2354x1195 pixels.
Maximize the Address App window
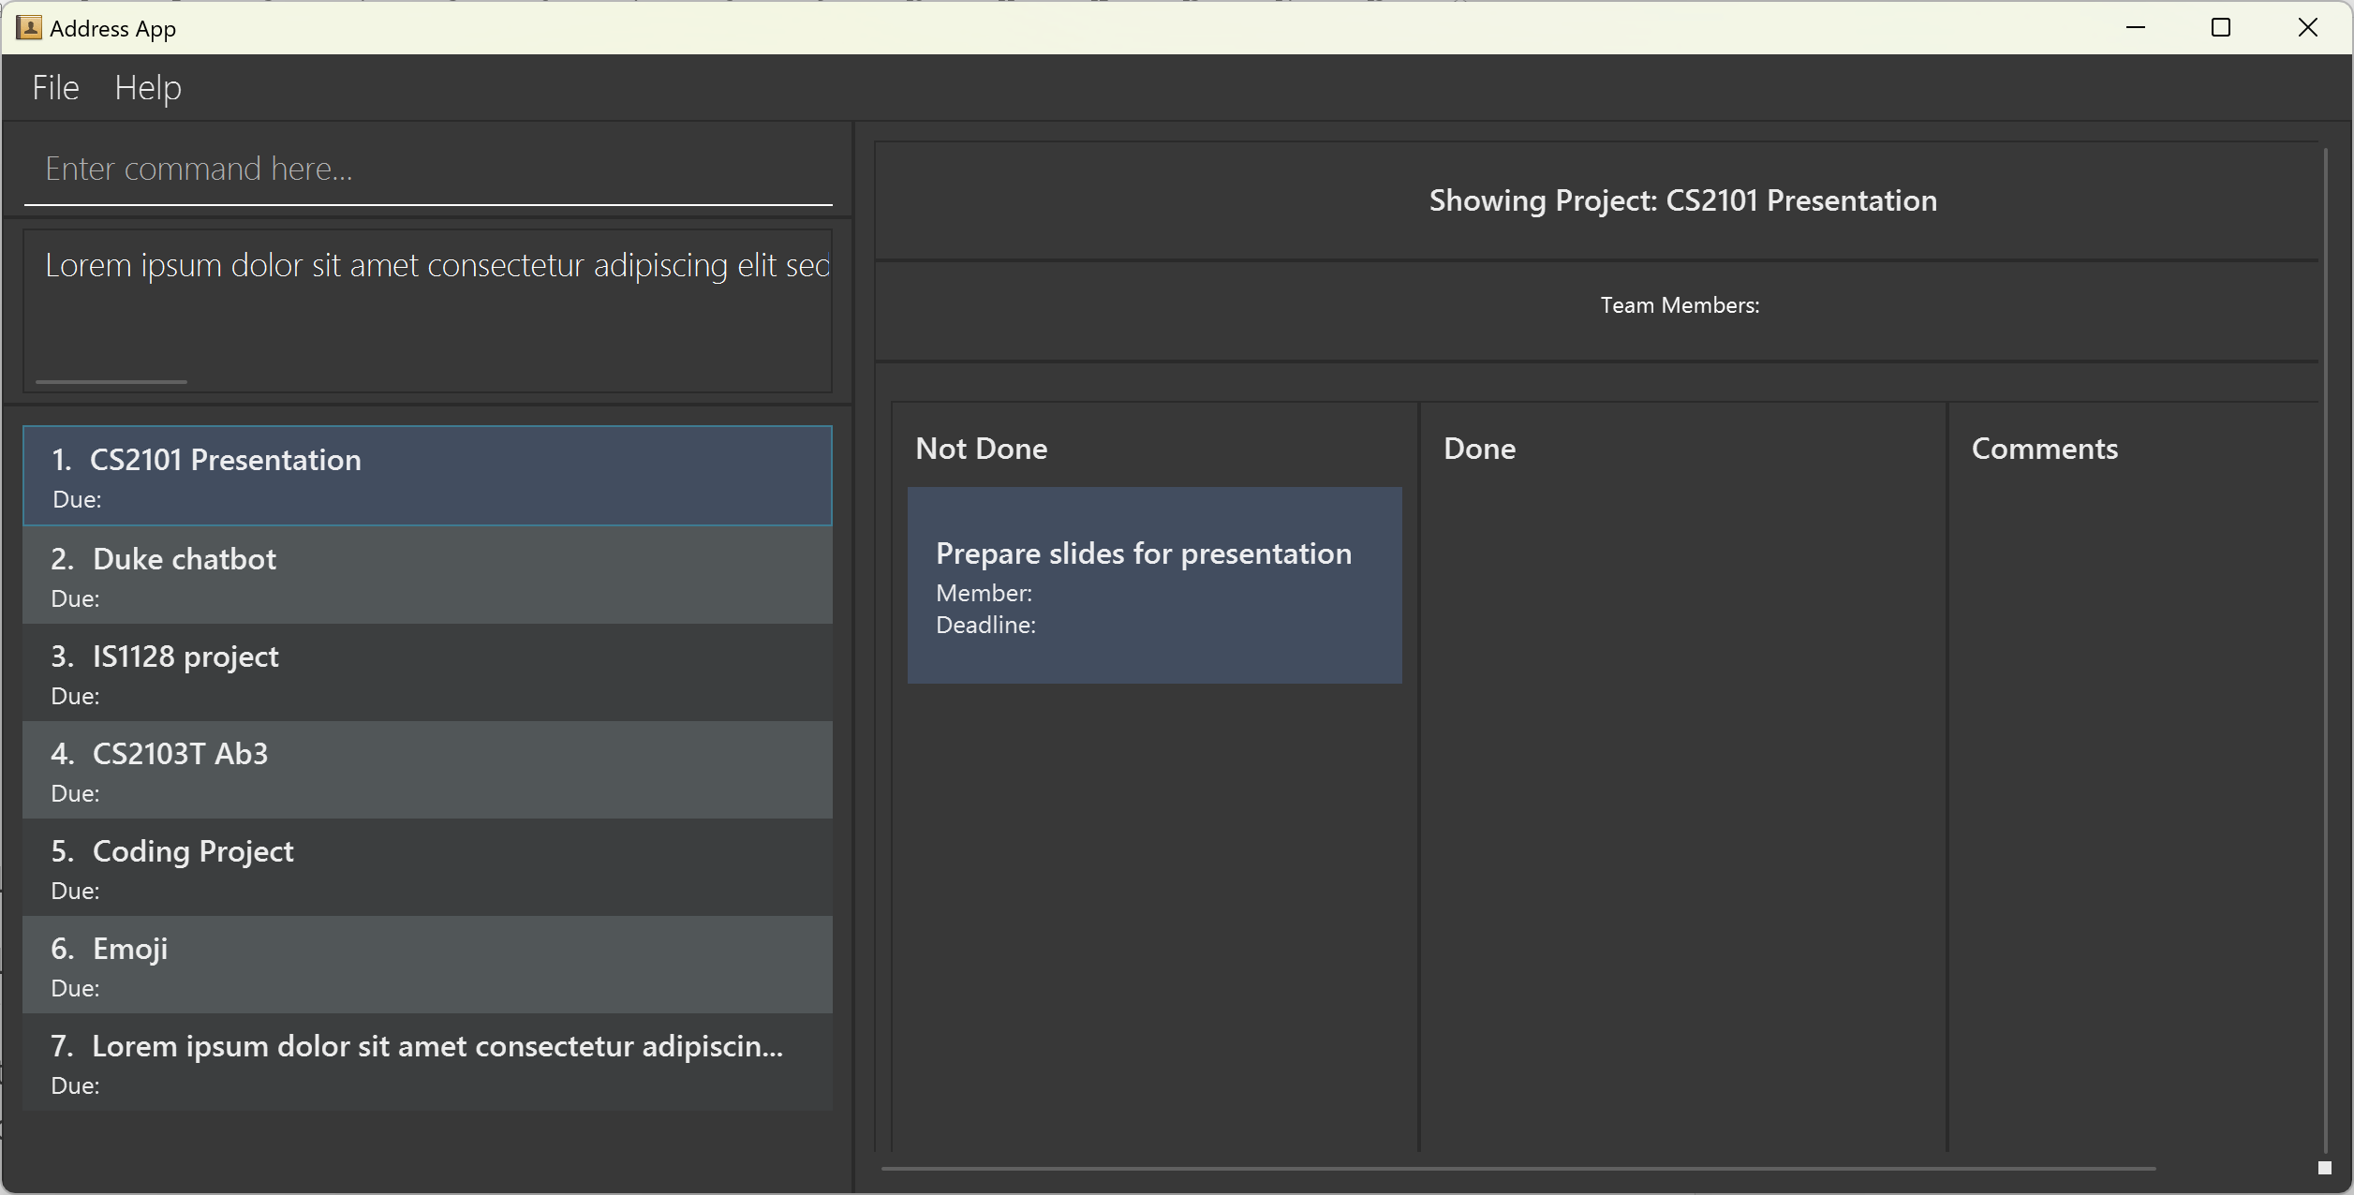point(2221,28)
